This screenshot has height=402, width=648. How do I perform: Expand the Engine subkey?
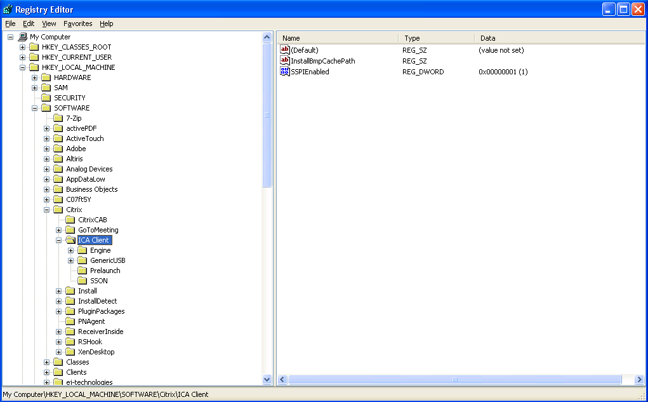tap(70, 250)
